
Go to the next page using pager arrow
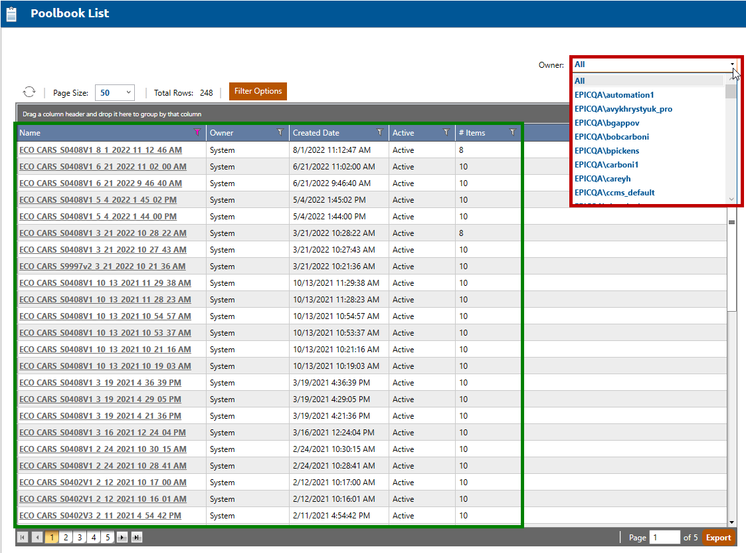[122, 537]
